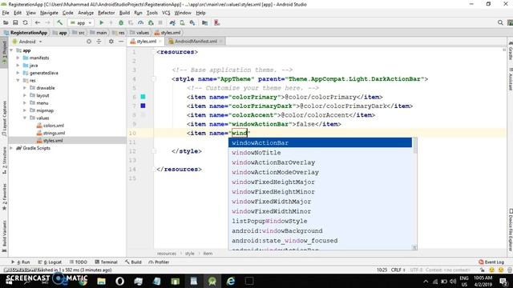
Task: Select the styles.xml editor tab
Action: coord(146,41)
